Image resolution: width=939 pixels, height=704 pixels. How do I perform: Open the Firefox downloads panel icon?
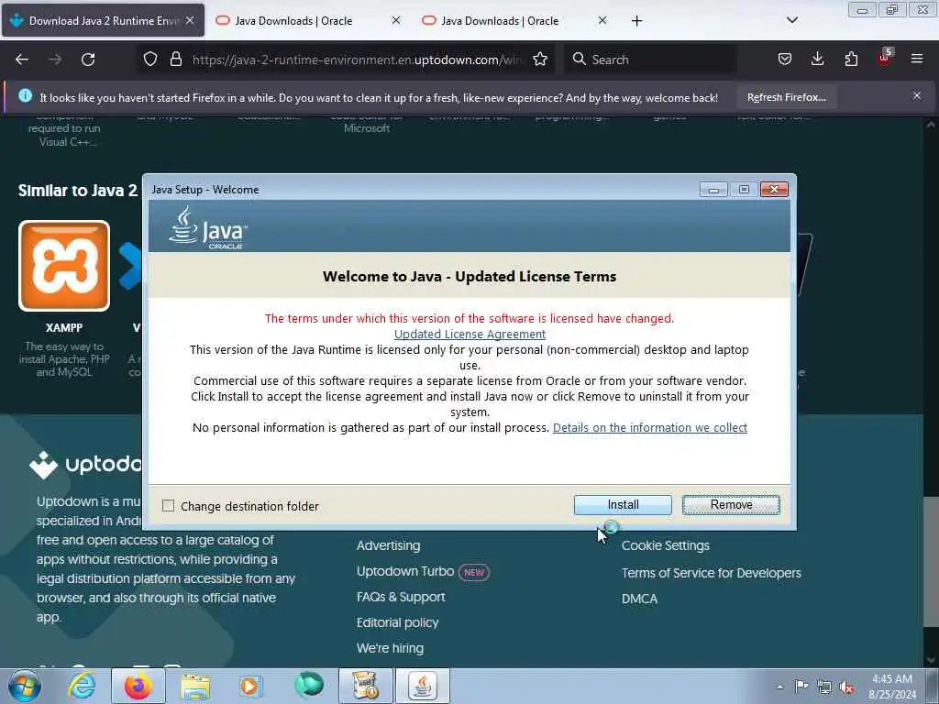point(817,60)
